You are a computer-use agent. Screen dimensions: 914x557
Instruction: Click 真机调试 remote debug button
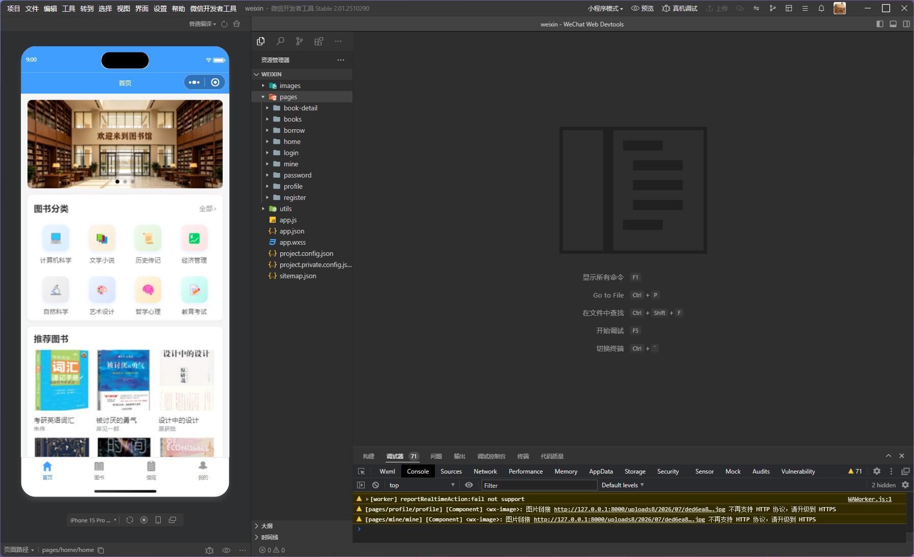point(680,8)
